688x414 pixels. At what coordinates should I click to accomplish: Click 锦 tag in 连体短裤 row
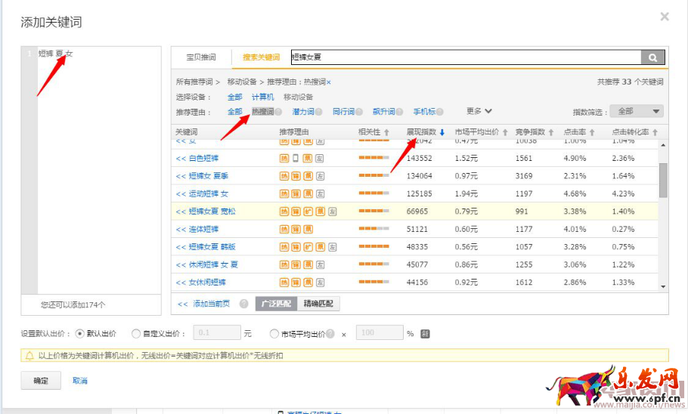(x=296, y=229)
